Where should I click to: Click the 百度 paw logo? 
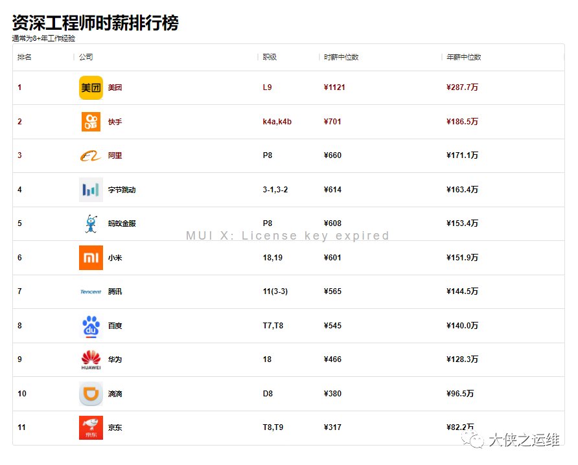[91, 326]
